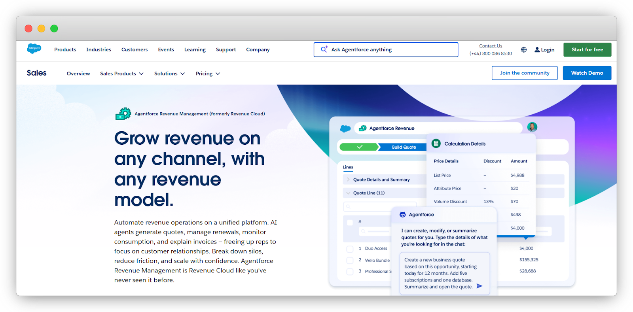Image resolution: width=633 pixels, height=312 pixels.
Task: Click the Price Details column header
Action: pos(446,161)
